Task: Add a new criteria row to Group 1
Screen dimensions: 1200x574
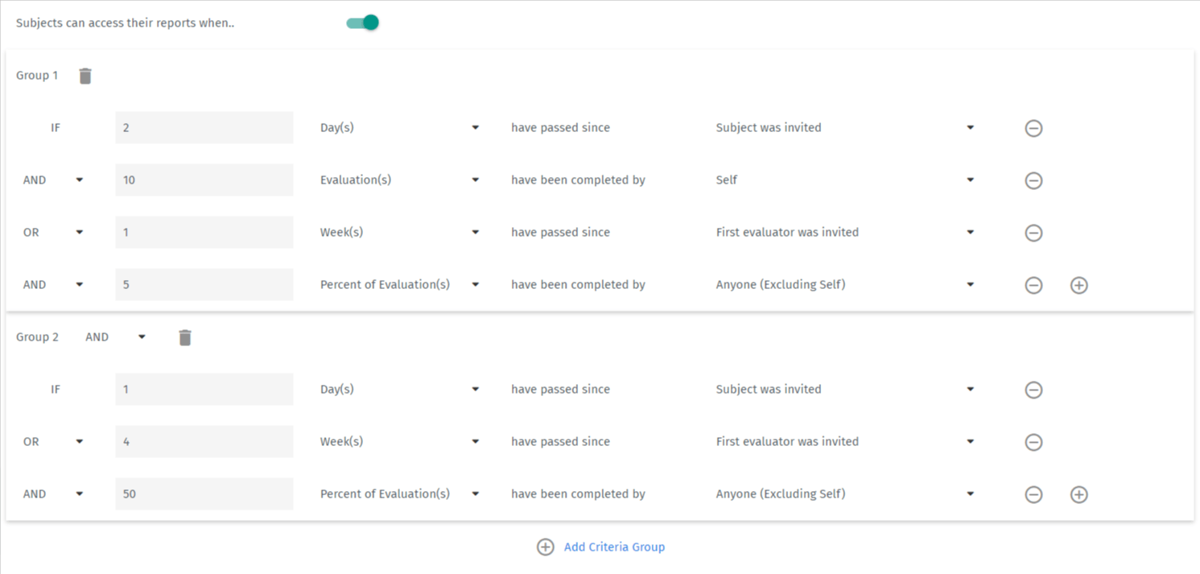Action: click(x=1078, y=284)
